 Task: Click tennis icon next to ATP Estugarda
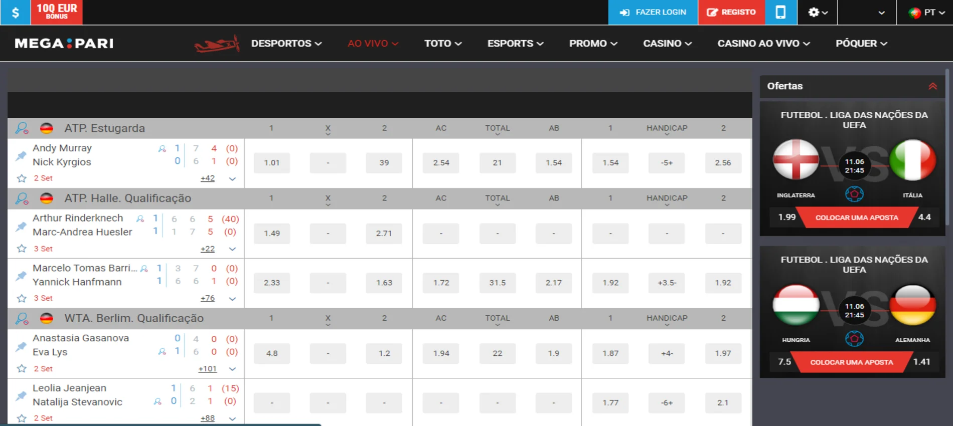coord(22,128)
